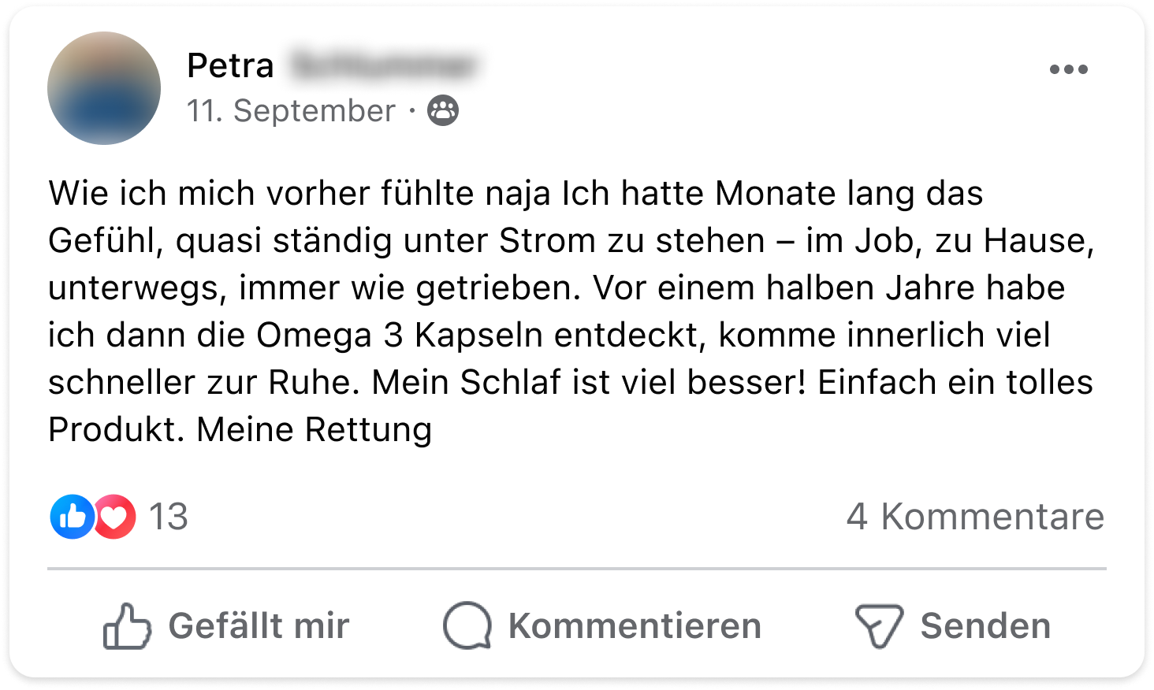Click the red heart reaction icon
Screen dimensions: 1154x690
point(115,517)
